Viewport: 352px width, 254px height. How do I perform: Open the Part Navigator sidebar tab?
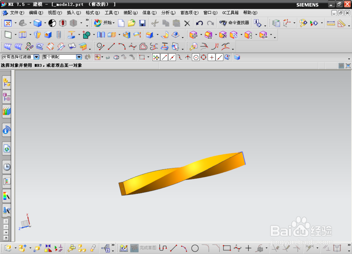point(7,97)
